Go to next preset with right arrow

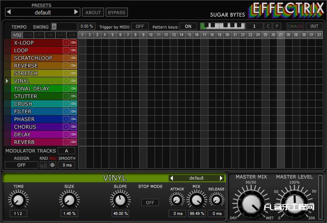76,12
